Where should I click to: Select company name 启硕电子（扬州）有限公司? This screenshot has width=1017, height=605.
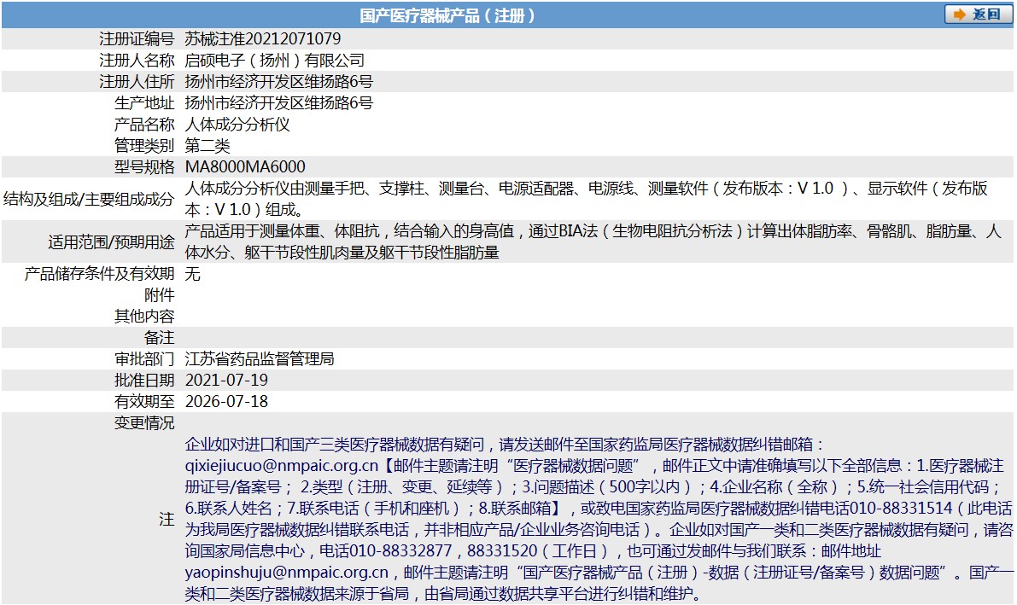point(275,61)
